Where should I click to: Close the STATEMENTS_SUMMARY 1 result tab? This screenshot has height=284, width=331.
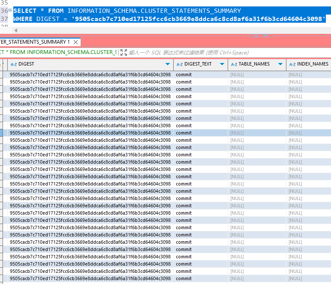[x=76, y=42]
